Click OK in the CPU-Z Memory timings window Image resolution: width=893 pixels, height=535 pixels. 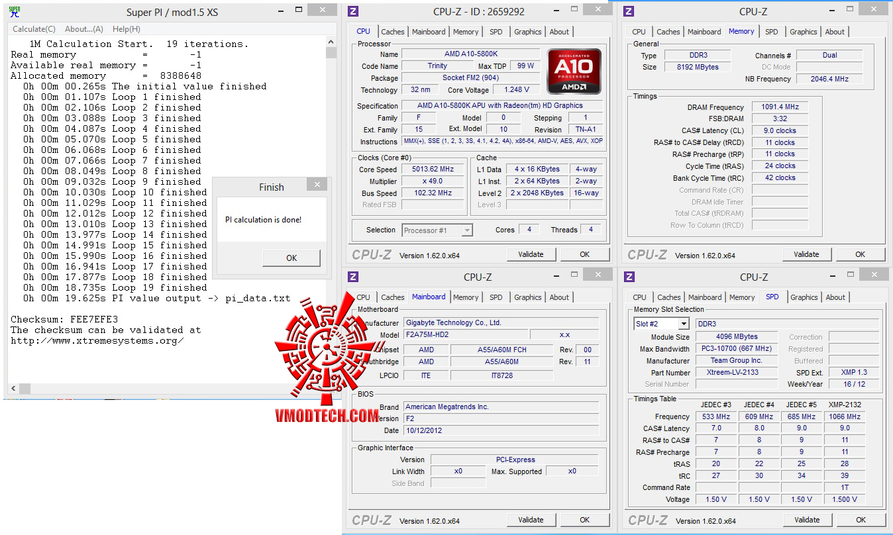pyautogui.click(x=861, y=254)
